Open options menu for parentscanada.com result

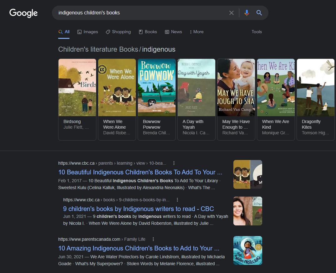pyautogui.click(x=153, y=239)
